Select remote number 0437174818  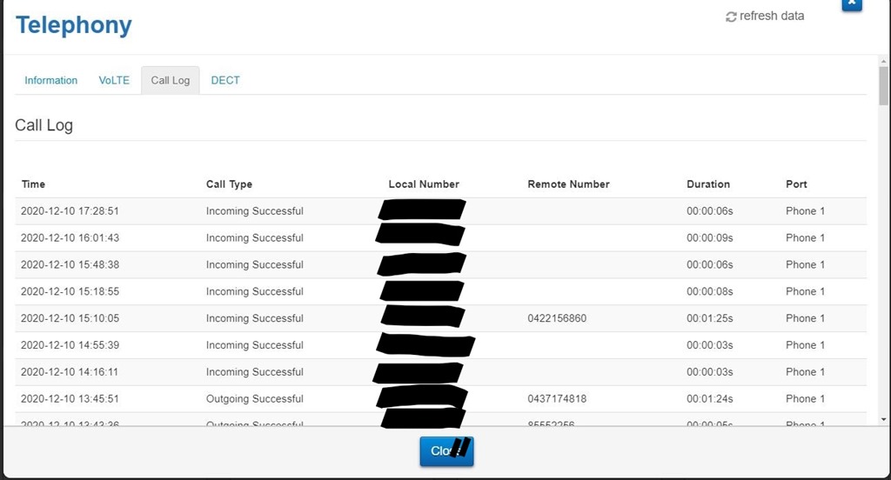[557, 399]
